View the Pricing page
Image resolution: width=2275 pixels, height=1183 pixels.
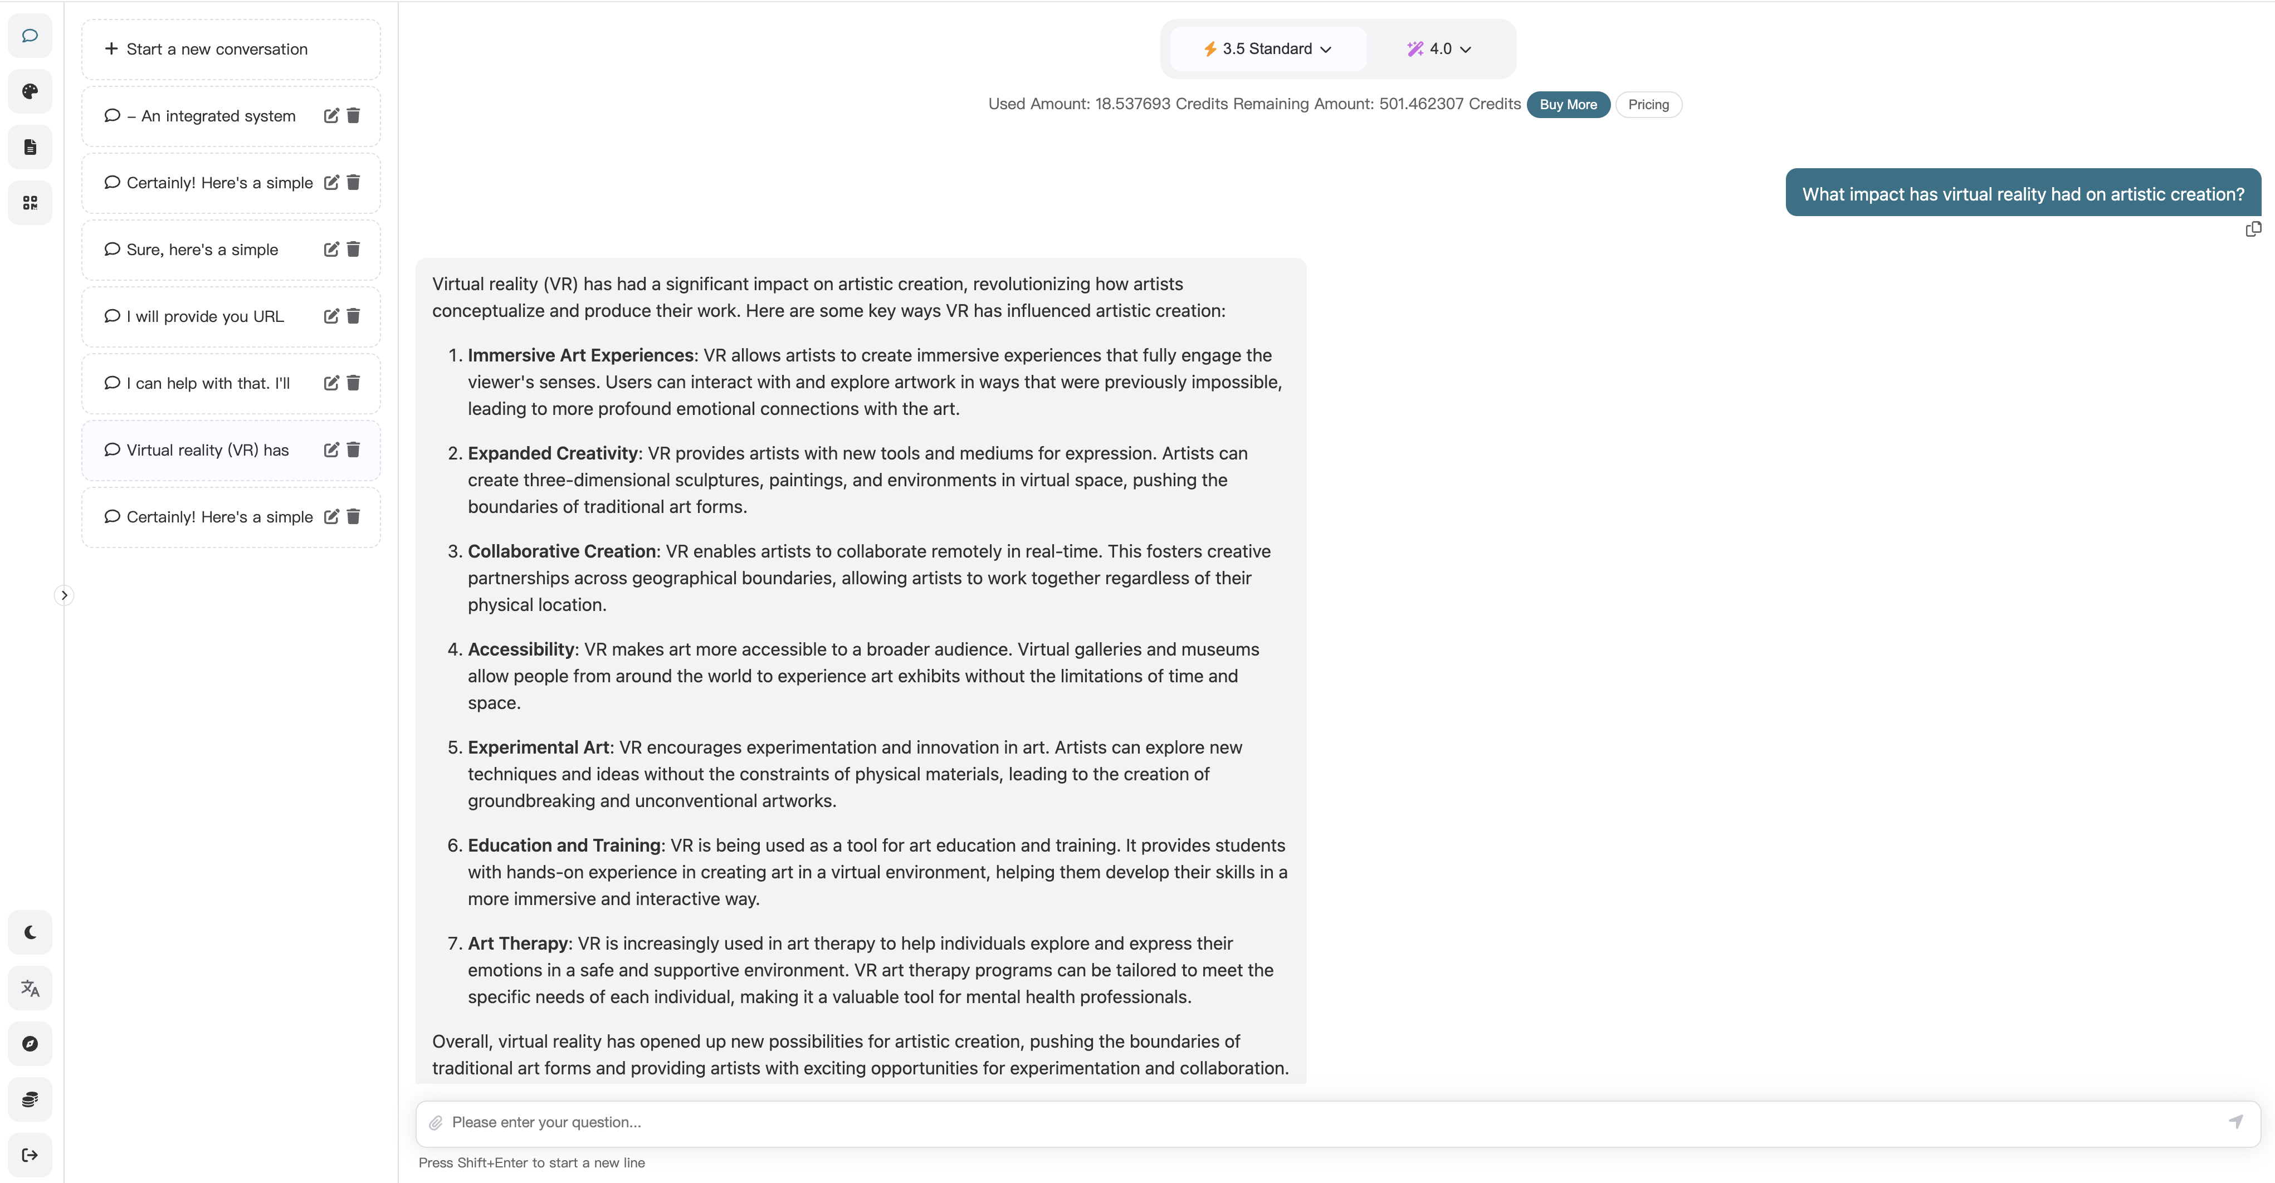[x=1649, y=104]
